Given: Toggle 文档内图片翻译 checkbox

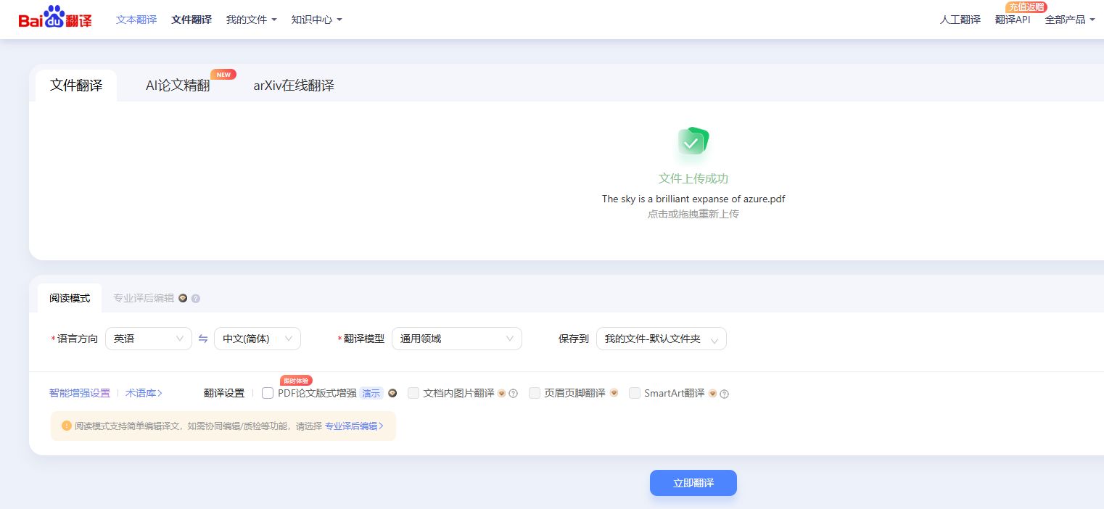Looking at the screenshot, I should [413, 393].
